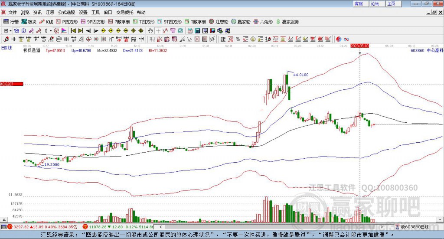Jump to last bar with skip-end icon
The image size is (444, 239).
tap(81, 31)
